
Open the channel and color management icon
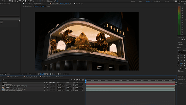pyautogui.click(x=50, y=74)
